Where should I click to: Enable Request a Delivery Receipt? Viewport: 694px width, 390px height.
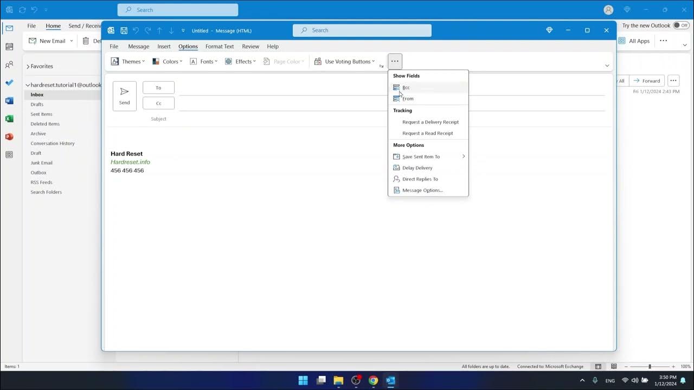click(x=430, y=122)
